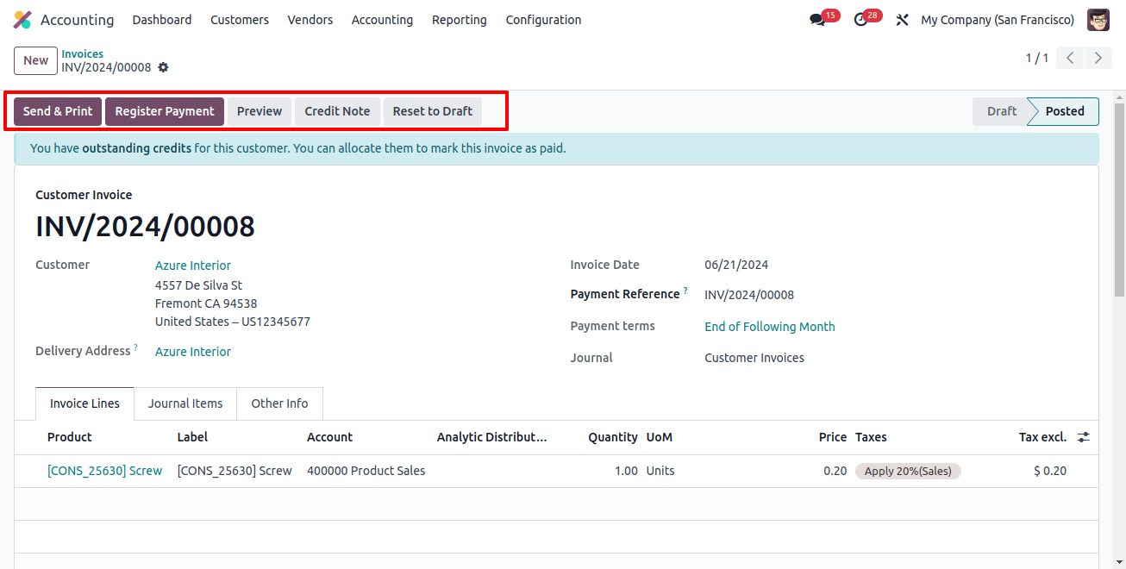The width and height of the screenshot is (1126, 569).
Task: Click the payment reference value INV/2024/00008
Action: coord(749,295)
